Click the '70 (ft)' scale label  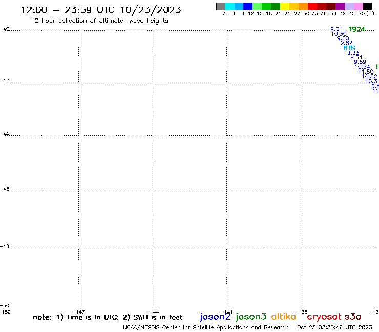(x=366, y=14)
